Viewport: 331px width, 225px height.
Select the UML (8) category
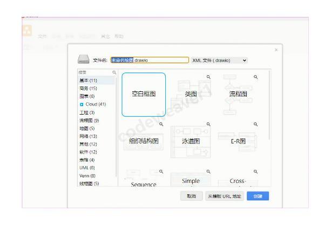pos(97,168)
